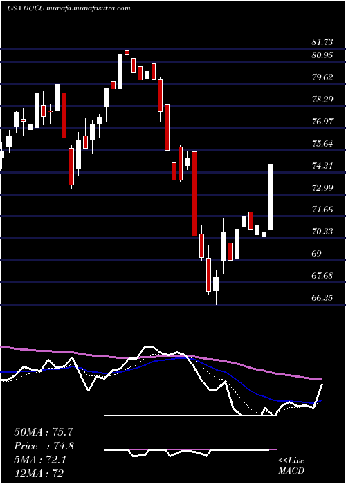Select the 78.29 price axis label
Viewport: 346px width, 484px height.
click(x=322, y=100)
